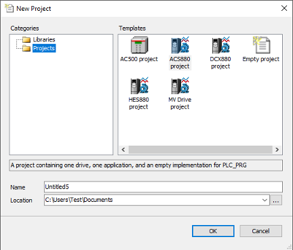The width and height of the screenshot is (293, 250).
Task: Pick the DCX880 project template icon
Action: pos(220,45)
